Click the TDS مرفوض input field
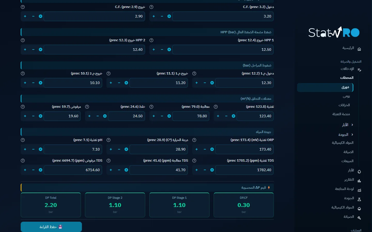Viewport: 372px width, 232px height. click(x=73, y=170)
